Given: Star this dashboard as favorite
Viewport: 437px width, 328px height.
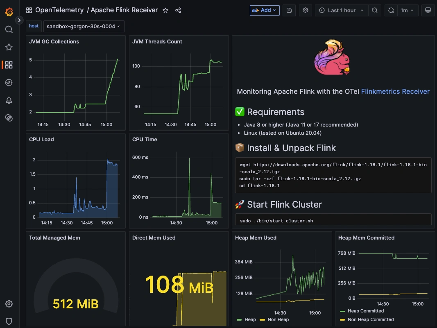Looking at the screenshot, I should pyautogui.click(x=165, y=10).
